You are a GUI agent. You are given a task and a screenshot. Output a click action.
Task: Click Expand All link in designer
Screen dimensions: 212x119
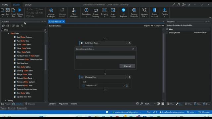[148, 26]
